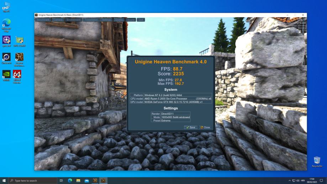The width and height of the screenshot is (327, 184).
Task: Open Task View from taskbar
Action: coord(61,181)
